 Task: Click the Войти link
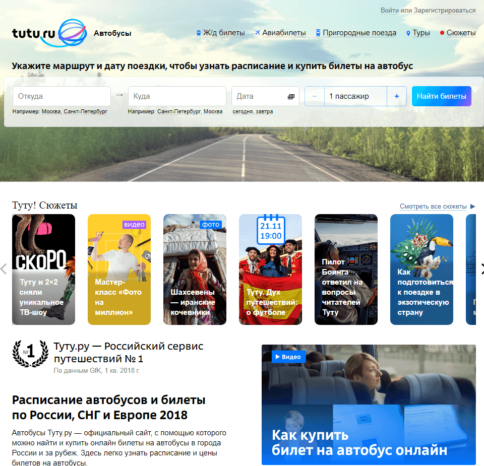390,10
